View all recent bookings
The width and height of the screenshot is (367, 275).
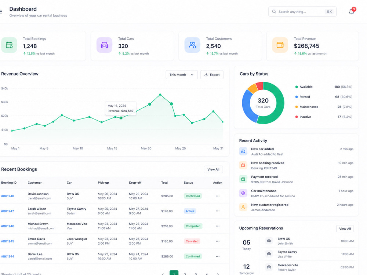213,169
